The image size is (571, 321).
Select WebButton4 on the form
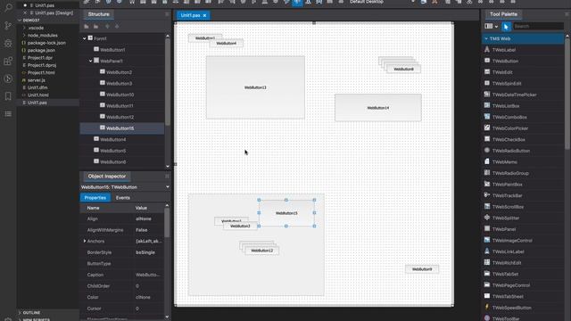point(226,44)
